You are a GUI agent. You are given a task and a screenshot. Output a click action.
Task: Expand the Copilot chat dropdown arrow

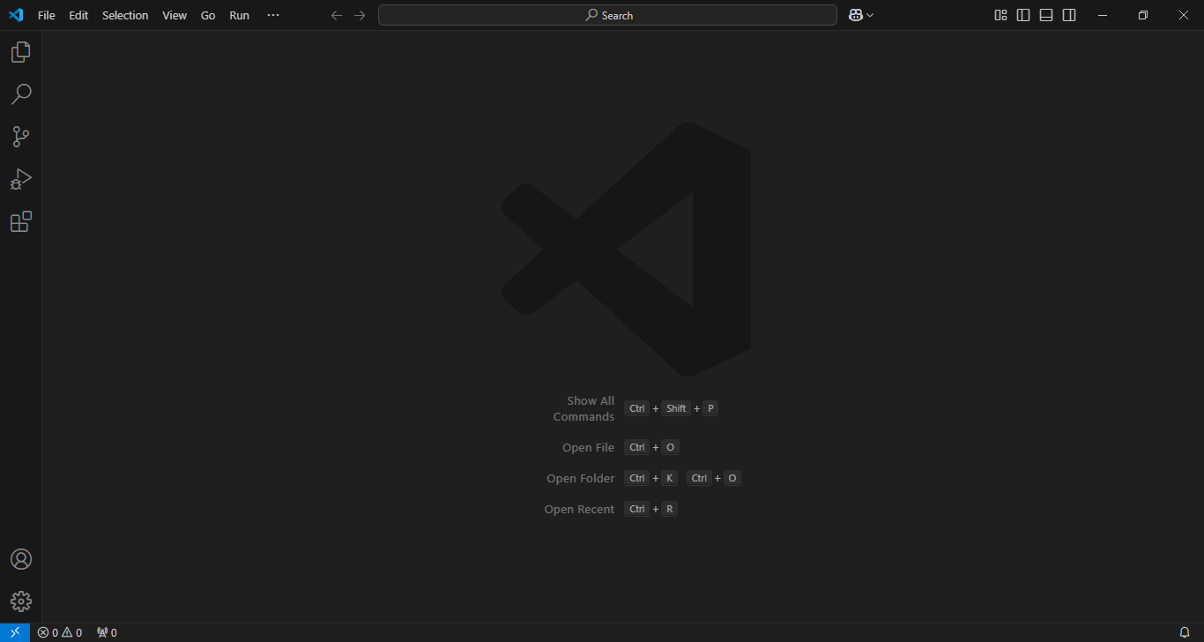click(x=870, y=15)
